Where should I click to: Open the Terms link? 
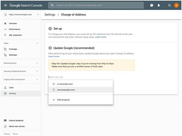[15, 134]
